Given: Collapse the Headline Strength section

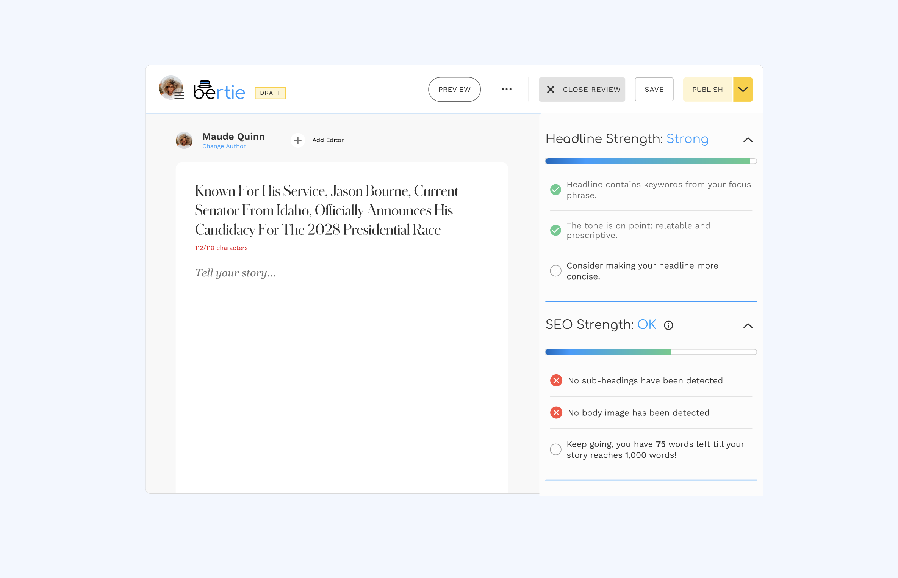Looking at the screenshot, I should click(x=748, y=140).
